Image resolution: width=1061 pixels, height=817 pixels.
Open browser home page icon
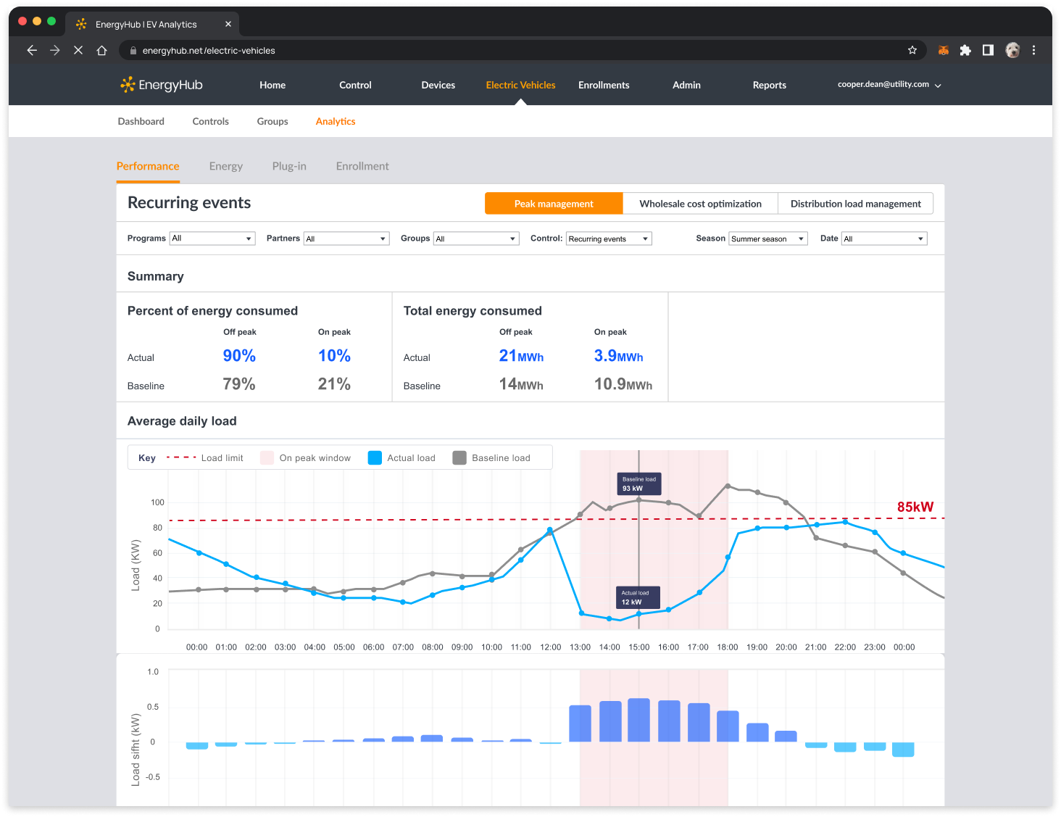pyautogui.click(x=102, y=50)
